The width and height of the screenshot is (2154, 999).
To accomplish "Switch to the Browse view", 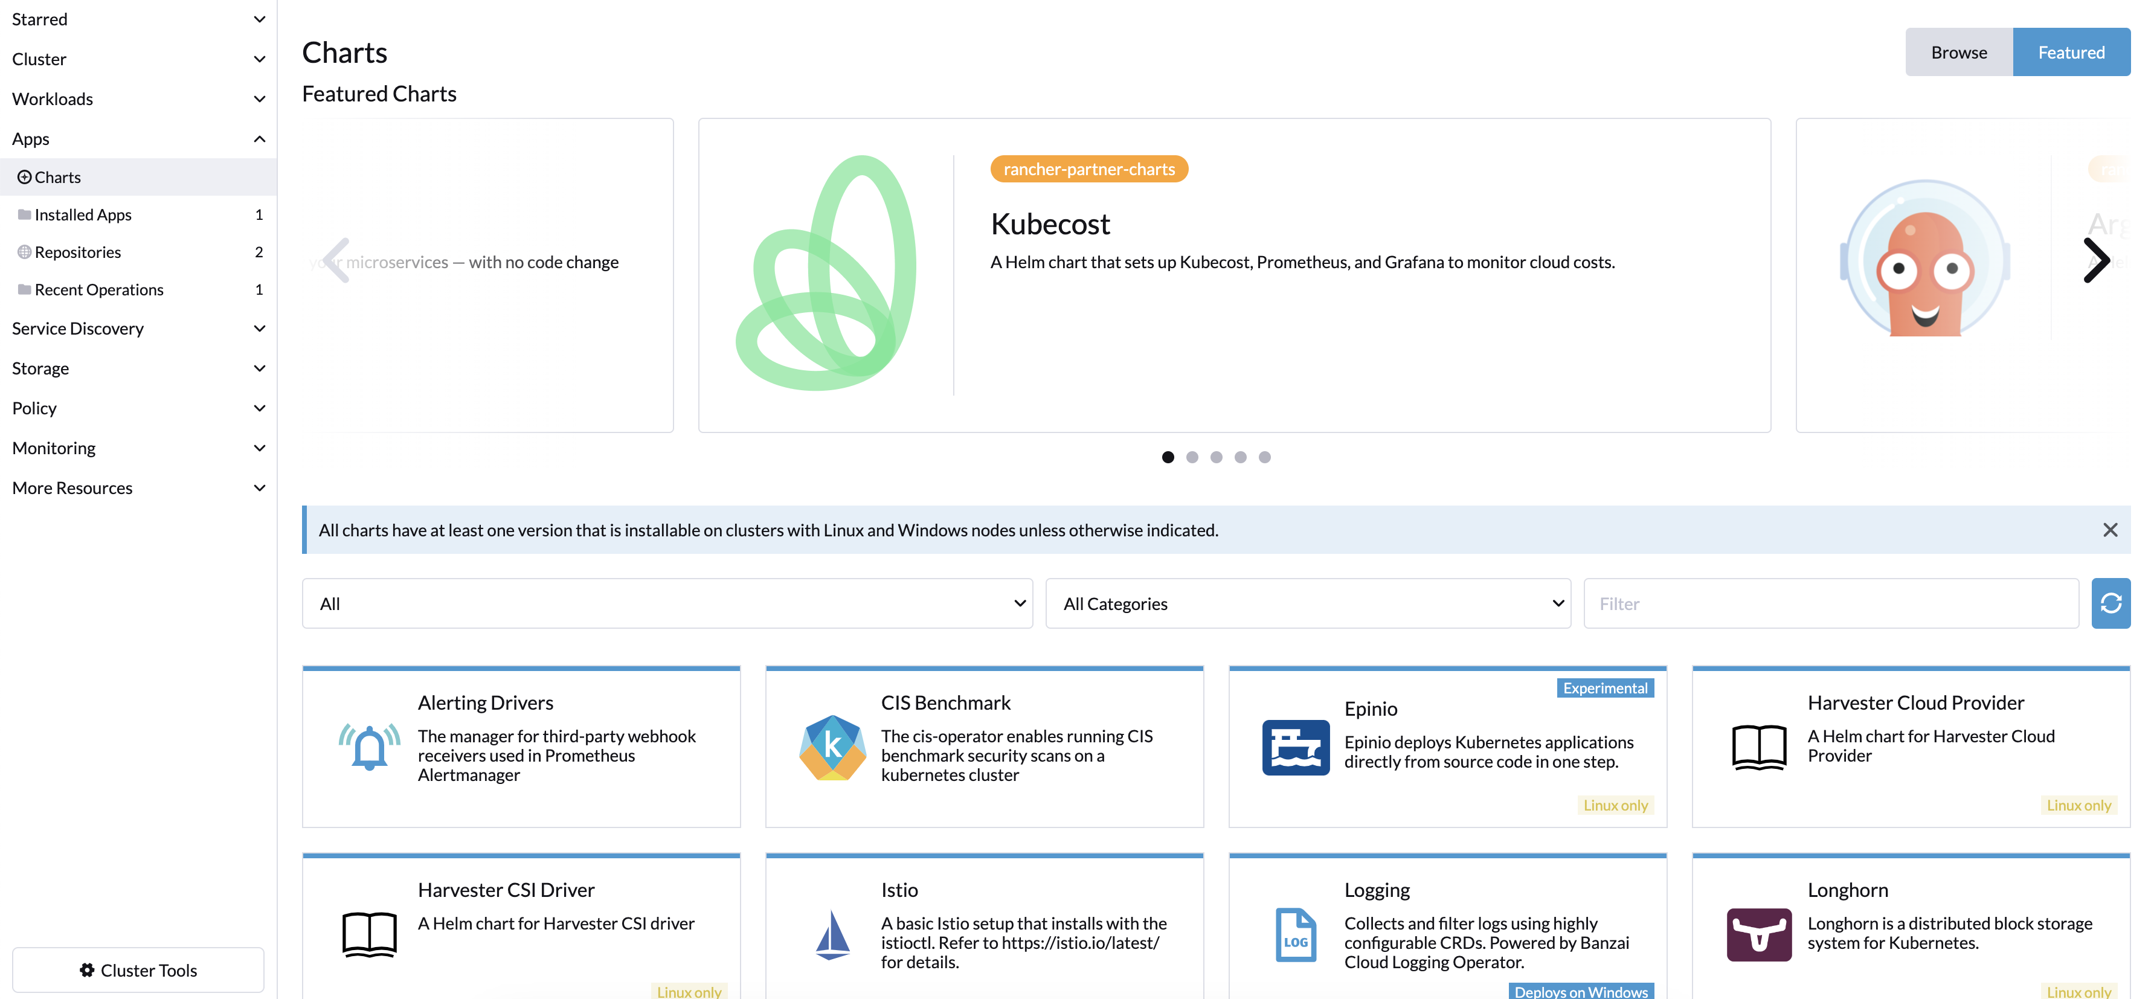I will coord(1958,52).
